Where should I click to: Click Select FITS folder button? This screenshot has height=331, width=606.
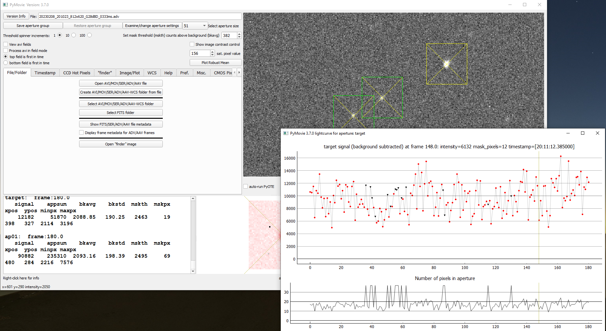point(121,113)
